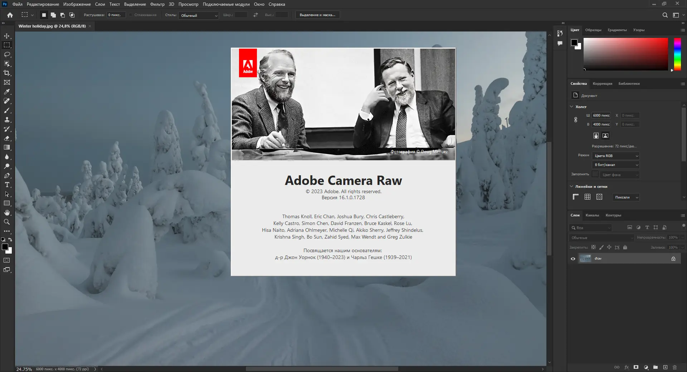Image resolution: width=687 pixels, height=372 pixels.
Task: Select the Brush tool
Action: coord(7,110)
